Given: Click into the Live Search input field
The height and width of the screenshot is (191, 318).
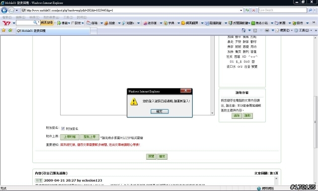Looking at the screenshot, I should [x=282, y=10].
